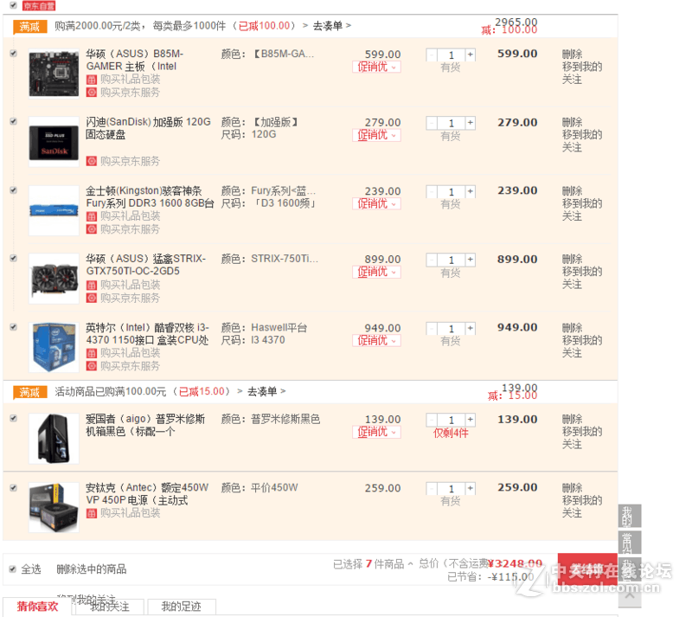
Task: Click 删除选中的商品 link
Action: tap(92, 569)
